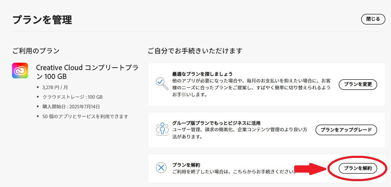
Task: Click the プランを解約 button
Action: pos(358,168)
